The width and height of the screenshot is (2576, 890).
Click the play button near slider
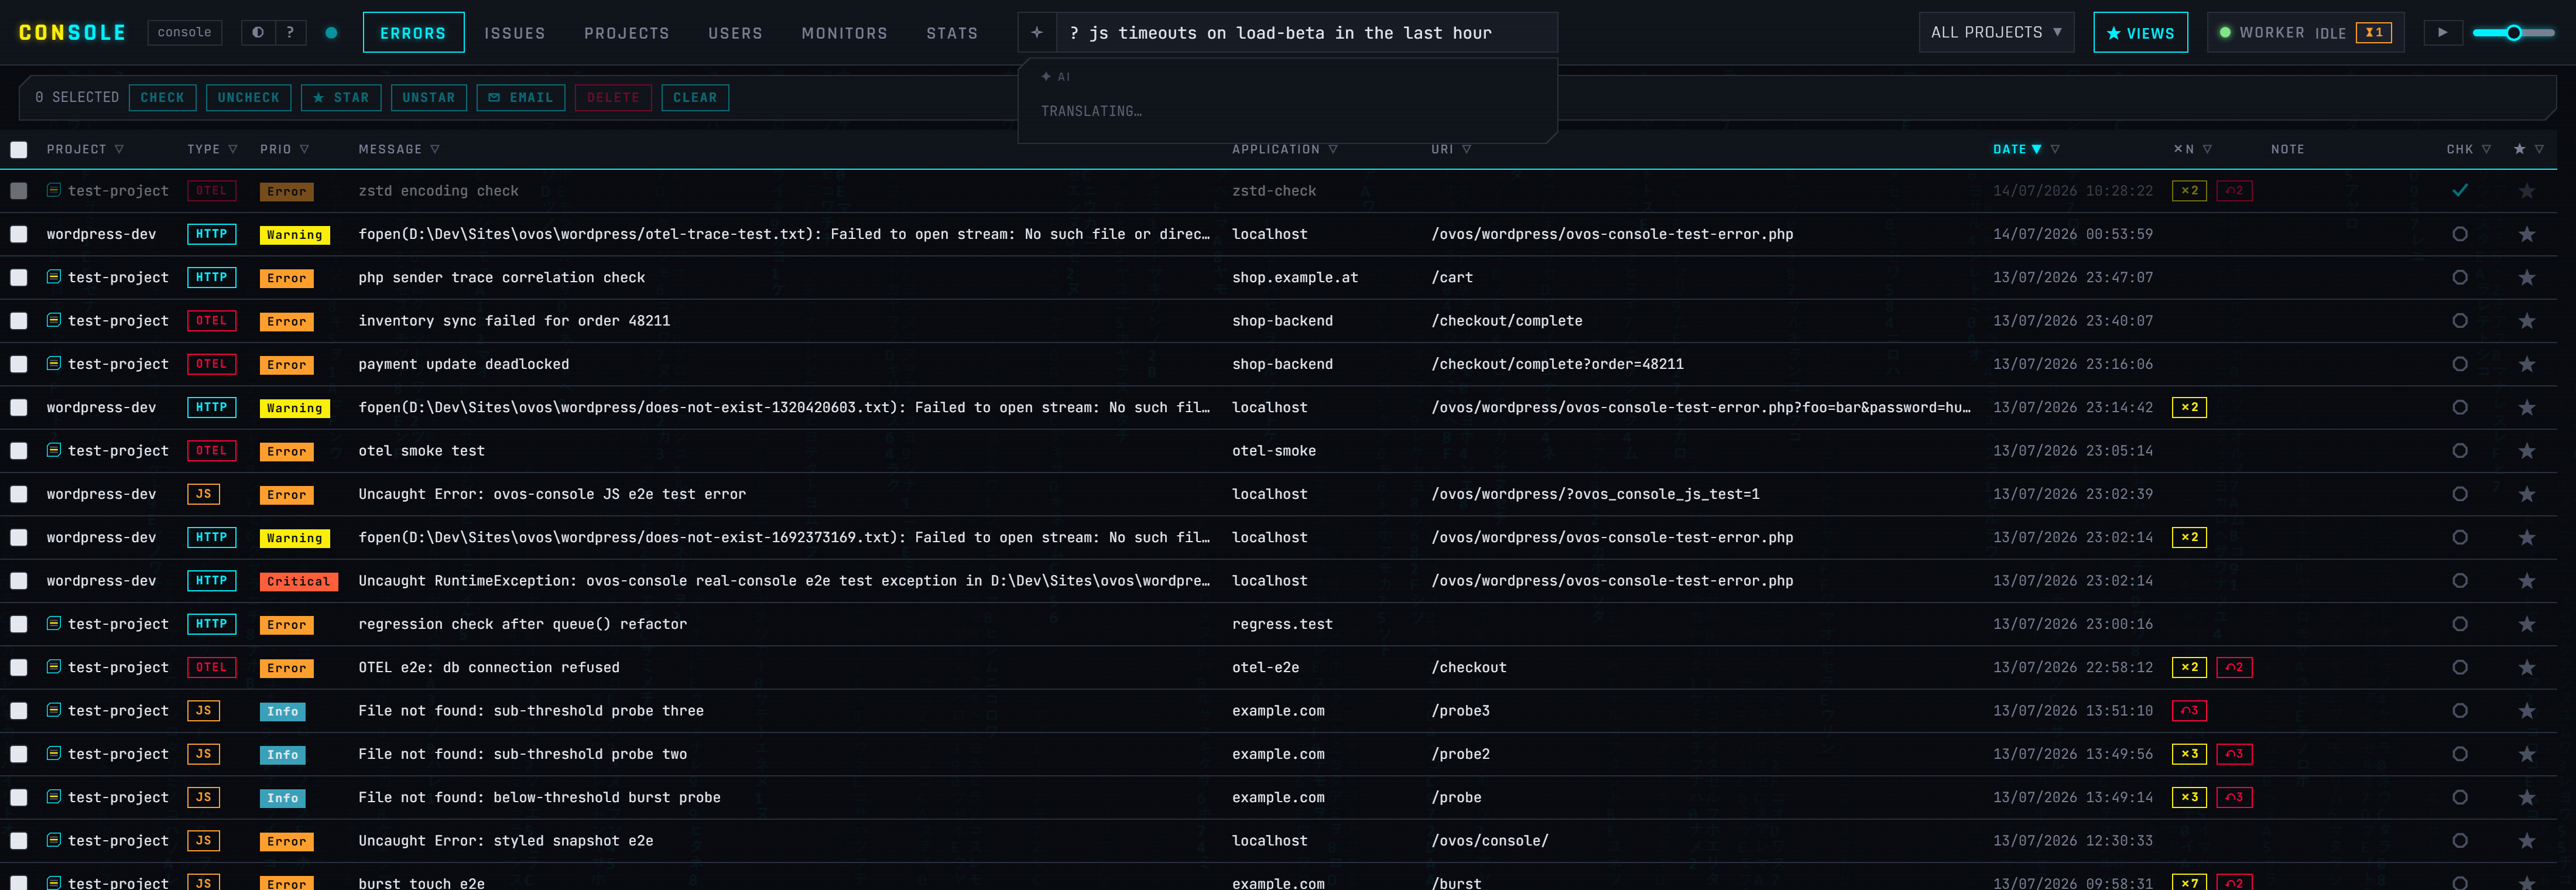(2442, 32)
